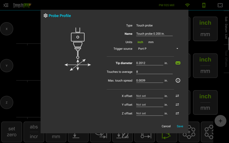
Task: Click the TouchDRO logo
Action: 22,5
